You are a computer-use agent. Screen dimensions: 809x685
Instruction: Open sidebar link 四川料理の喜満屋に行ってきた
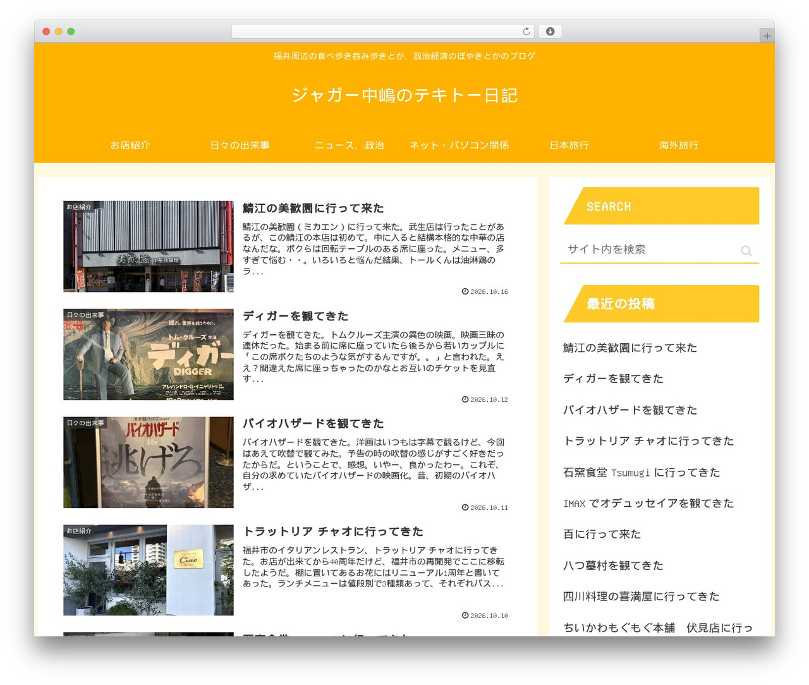coord(641,597)
